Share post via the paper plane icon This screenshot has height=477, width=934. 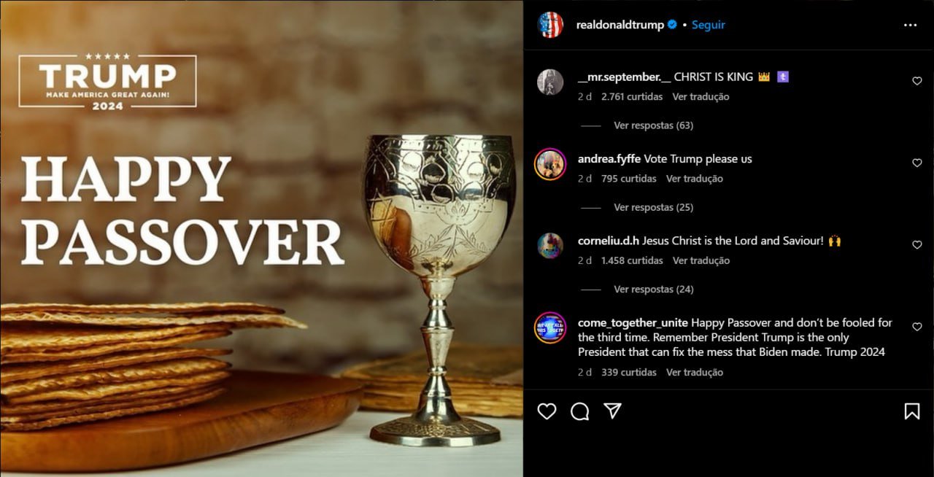pyautogui.click(x=613, y=411)
